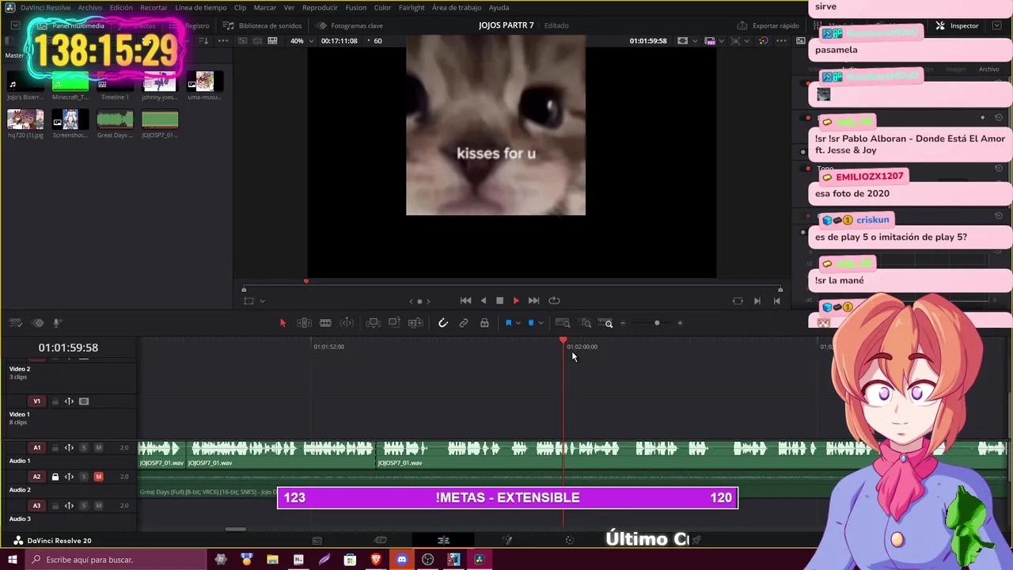Image resolution: width=1013 pixels, height=570 pixels.
Task: Go to previous edit point
Action: pos(776,301)
